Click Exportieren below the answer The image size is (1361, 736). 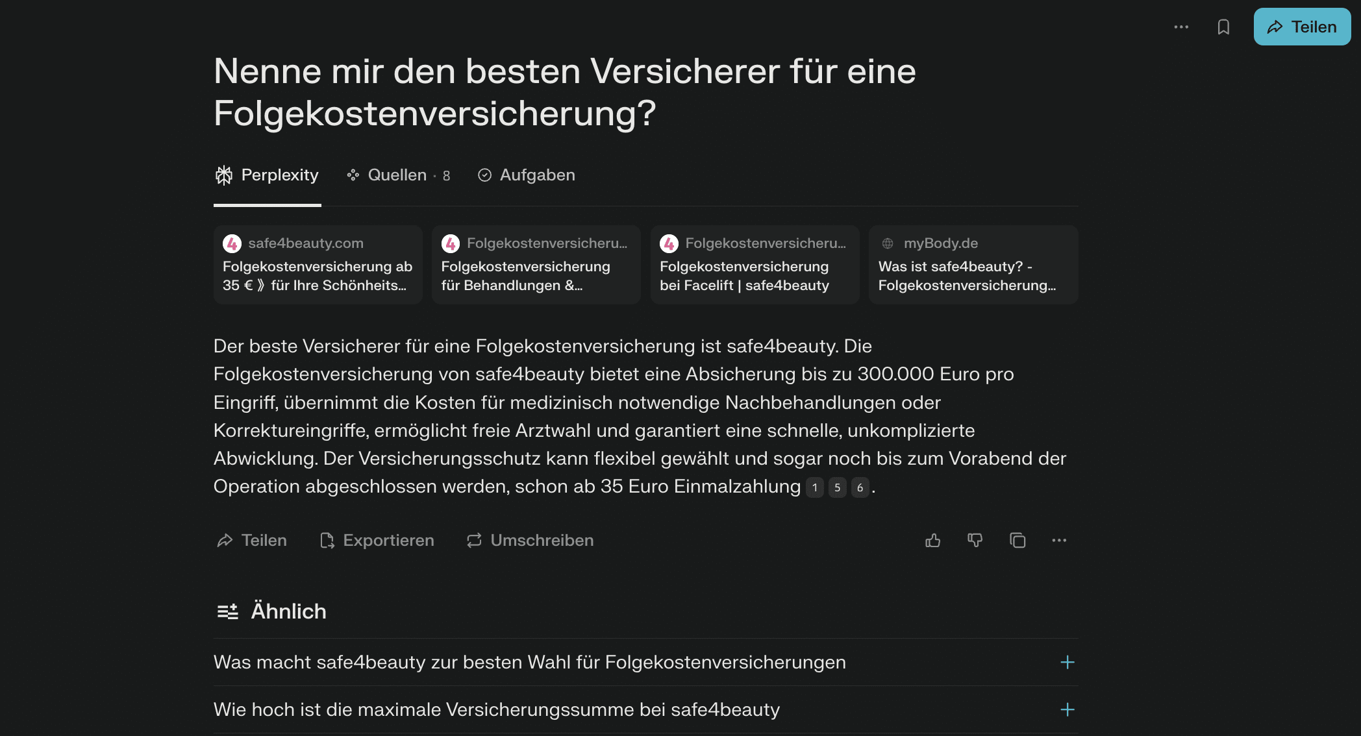(377, 540)
